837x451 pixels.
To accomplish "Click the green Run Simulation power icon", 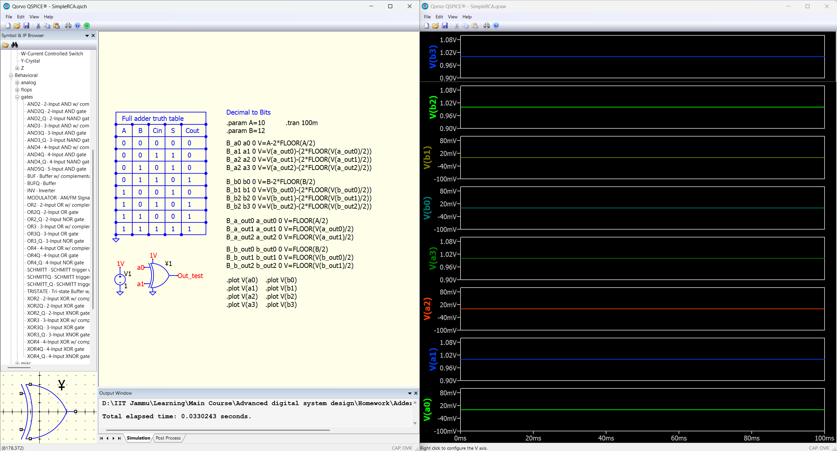I will pyautogui.click(x=87, y=26).
